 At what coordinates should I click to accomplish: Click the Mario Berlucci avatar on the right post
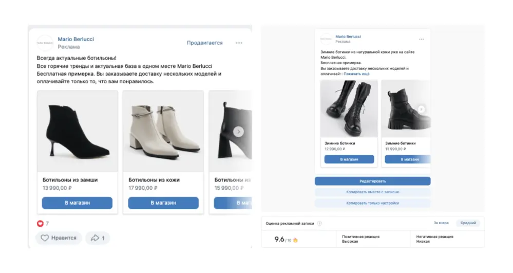point(326,39)
